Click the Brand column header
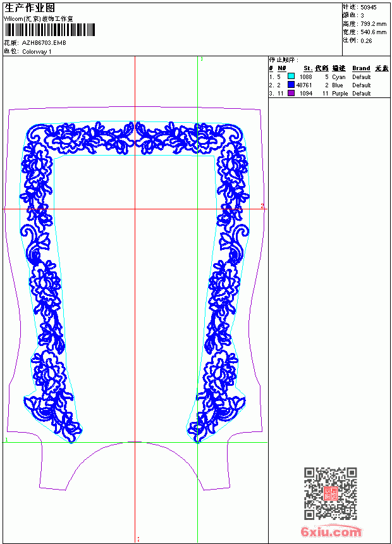The image size is (392, 544). 361,68
